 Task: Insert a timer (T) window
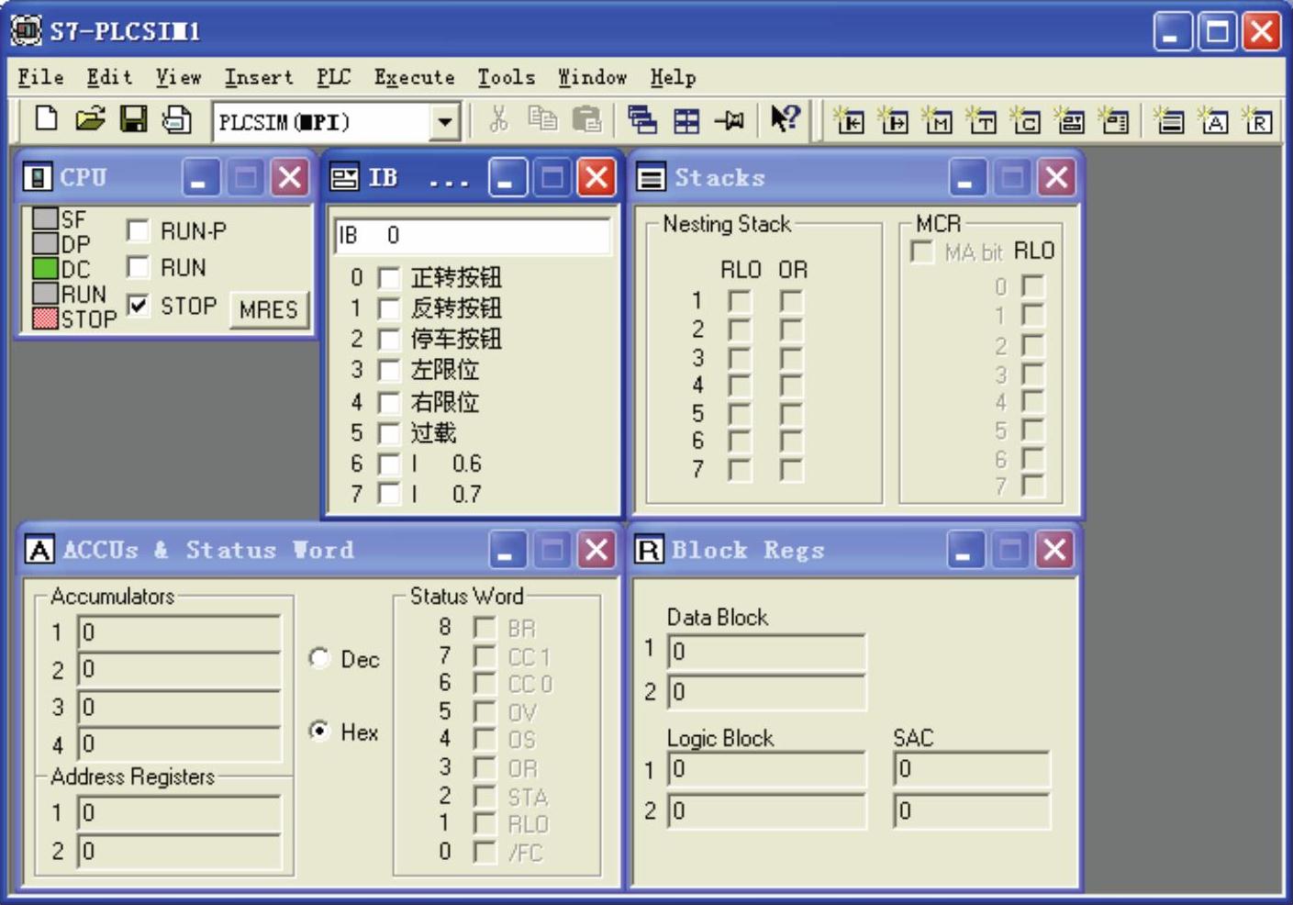tap(981, 120)
